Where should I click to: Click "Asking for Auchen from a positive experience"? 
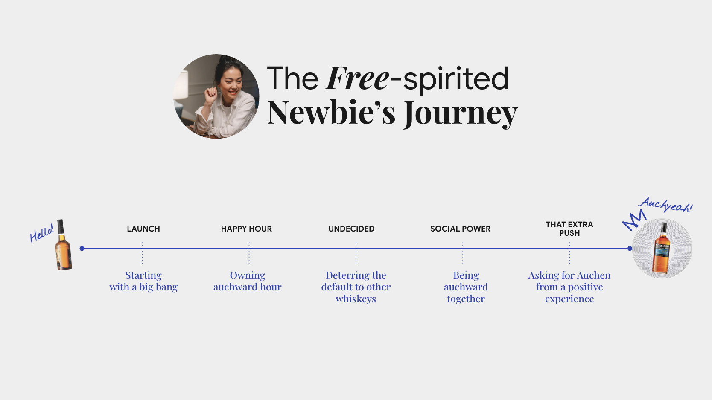[569, 287]
